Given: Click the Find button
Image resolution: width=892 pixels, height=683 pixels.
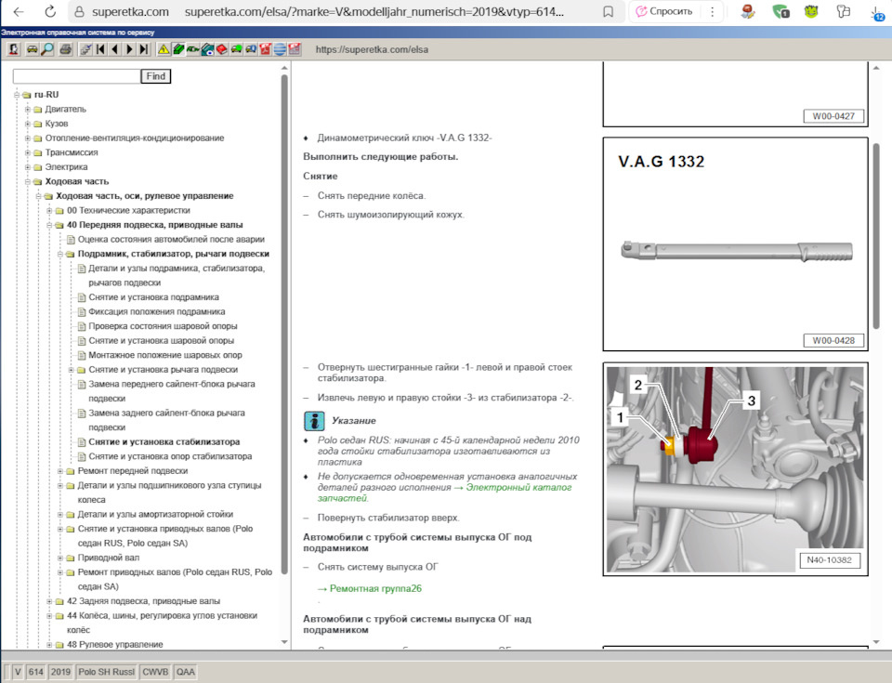Looking at the screenshot, I should click(156, 76).
